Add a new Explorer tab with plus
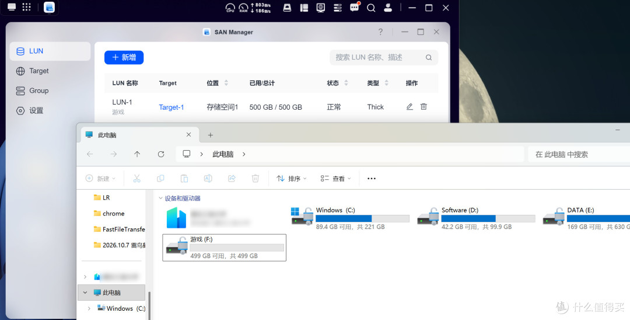 [x=210, y=135]
